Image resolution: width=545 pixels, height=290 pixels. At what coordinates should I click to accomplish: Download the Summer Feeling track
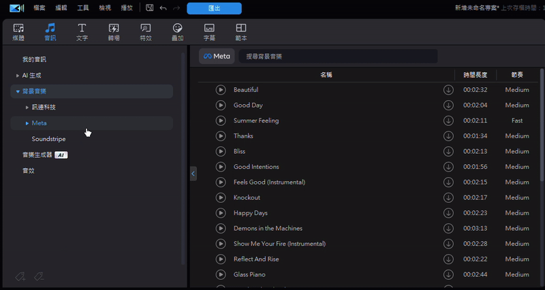tap(448, 120)
